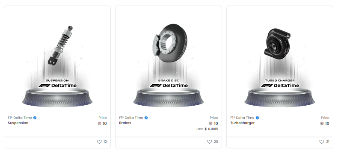The width and height of the screenshot is (338, 154).
Task: Open the Suspension item title link
Action: (18, 123)
